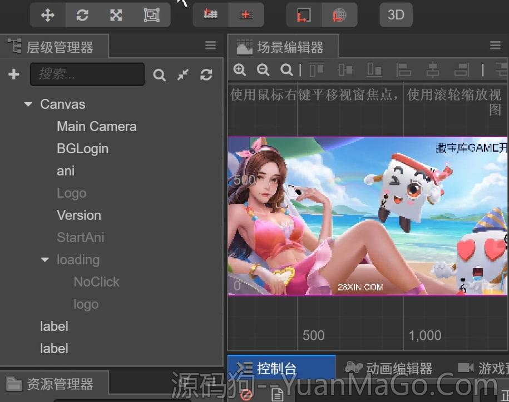Zoom in on the scene editor
This screenshot has width=509, height=402.
coord(240,70)
